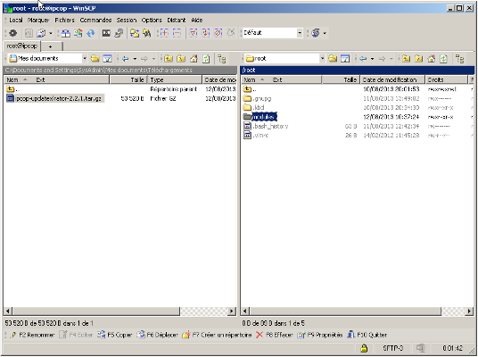Click the Clear Selection crossed-circle icon
This screenshot has height=357, width=478.
click(218, 33)
